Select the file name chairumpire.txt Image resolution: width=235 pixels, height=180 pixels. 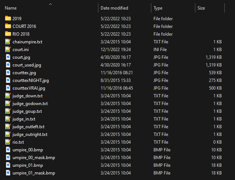pyautogui.click(x=28, y=42)
